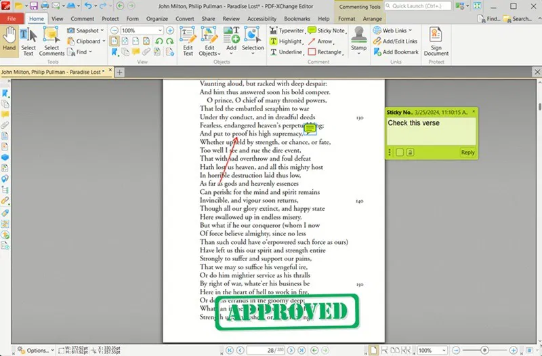Click the Sign Document icon
The image size is (542, 356).
pos(436,41)
